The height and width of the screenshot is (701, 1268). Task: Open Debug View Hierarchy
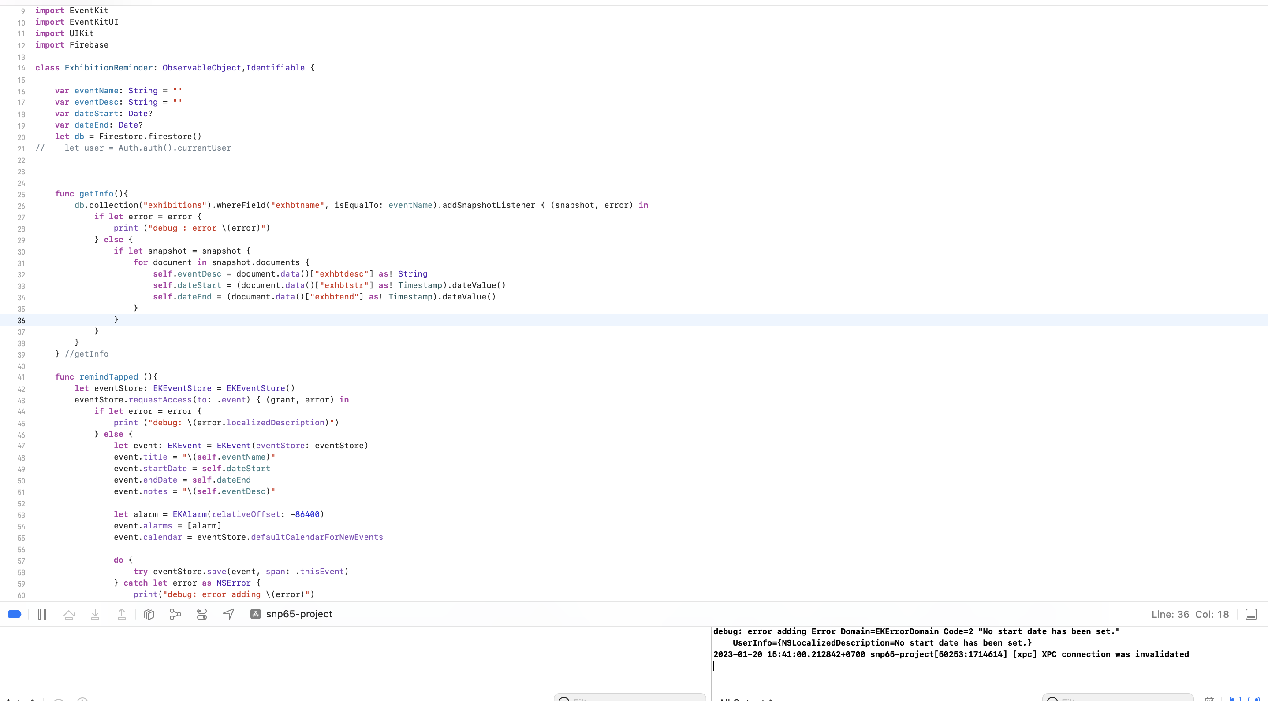pyautogui.click(x=149, y=614)
